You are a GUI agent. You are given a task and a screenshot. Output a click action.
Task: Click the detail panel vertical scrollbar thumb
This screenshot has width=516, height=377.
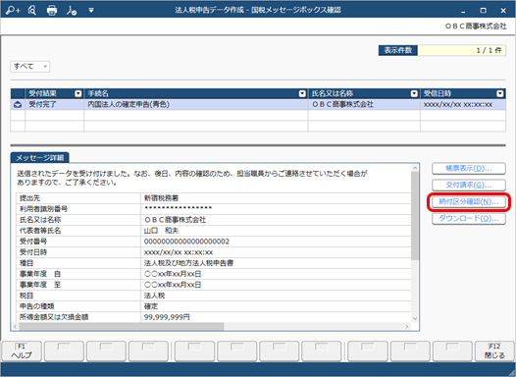[415, 216]
